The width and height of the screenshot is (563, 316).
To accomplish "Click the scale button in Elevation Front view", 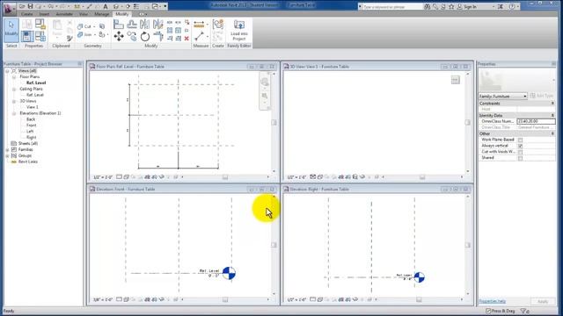I will (x=103, y=299).
